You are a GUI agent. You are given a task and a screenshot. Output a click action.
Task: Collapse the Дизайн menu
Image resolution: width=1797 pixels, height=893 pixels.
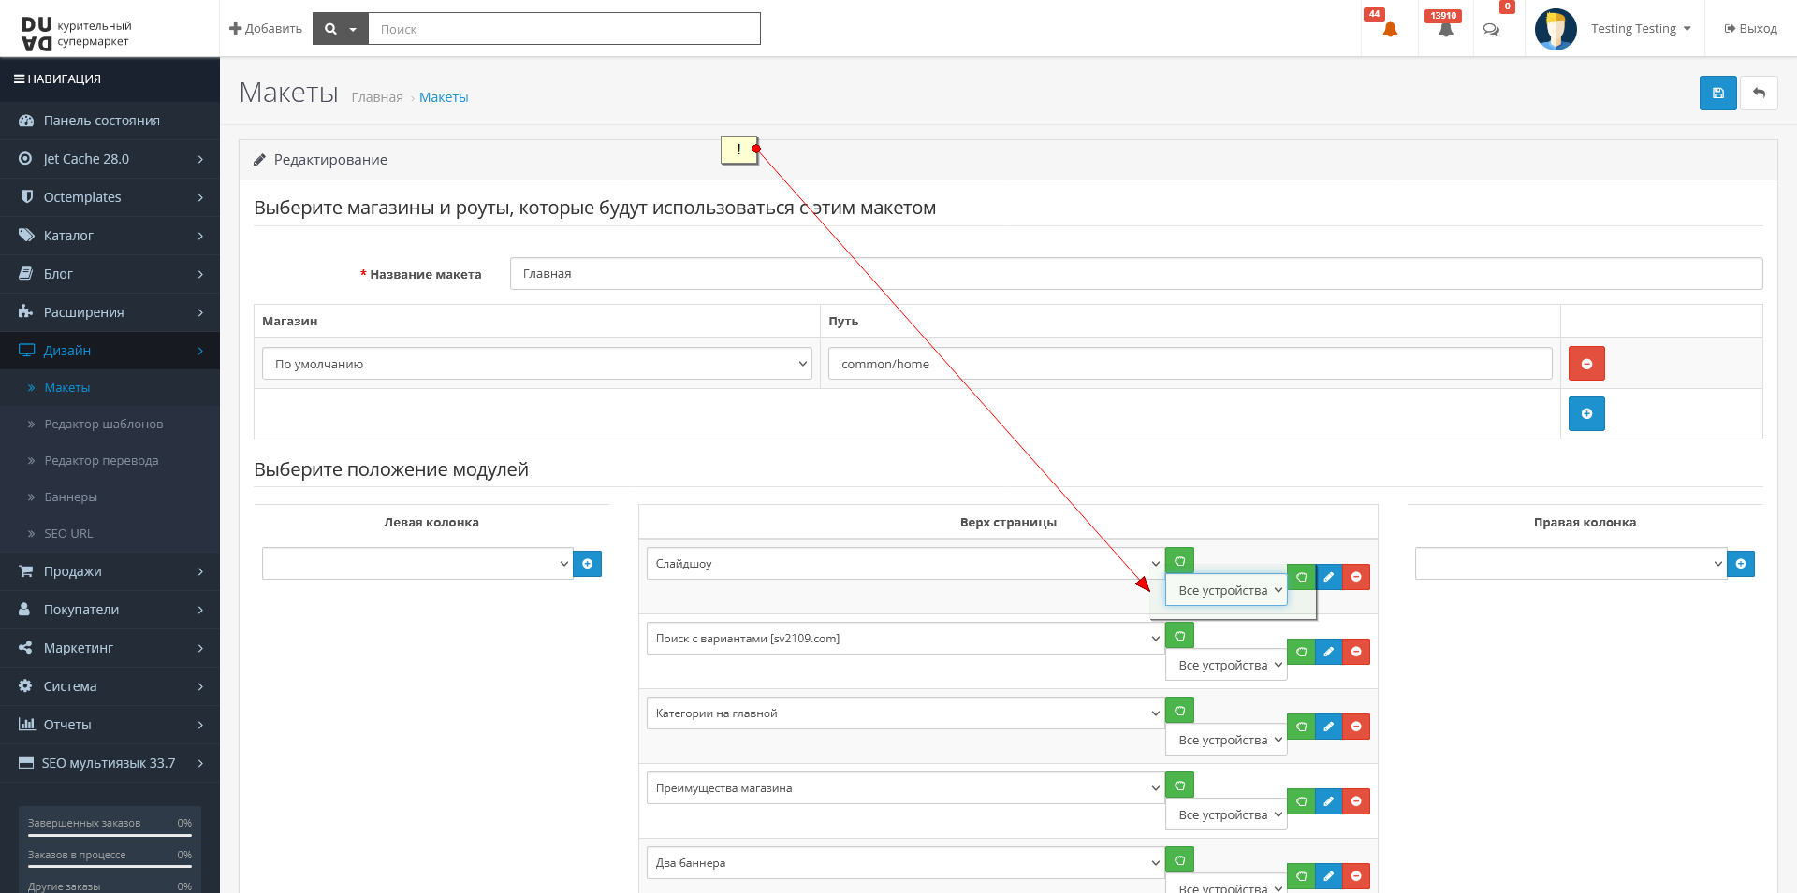(110, 351)
